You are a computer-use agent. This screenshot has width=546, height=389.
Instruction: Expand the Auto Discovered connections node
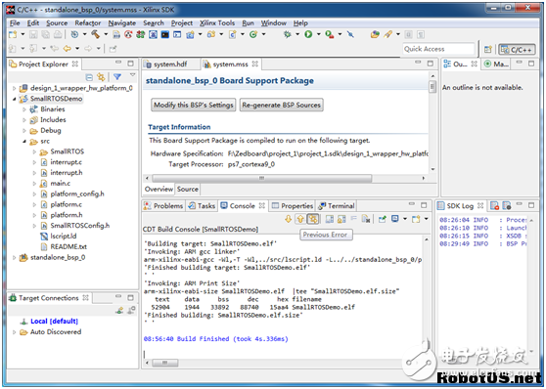(x=14, y=332)
